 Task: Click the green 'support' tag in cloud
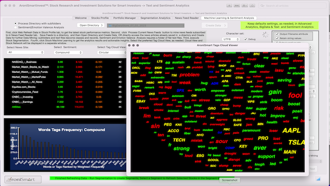266,157
